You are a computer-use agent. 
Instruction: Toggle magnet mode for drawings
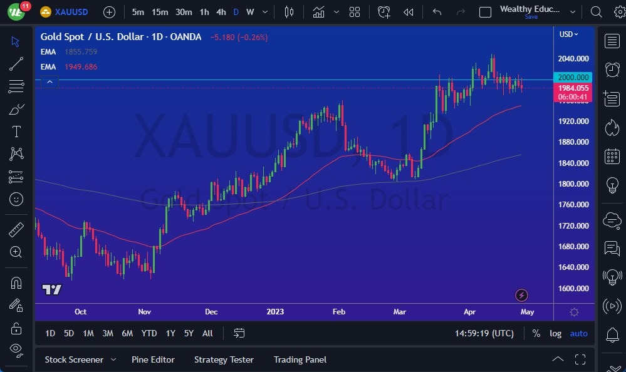point(16,282)
